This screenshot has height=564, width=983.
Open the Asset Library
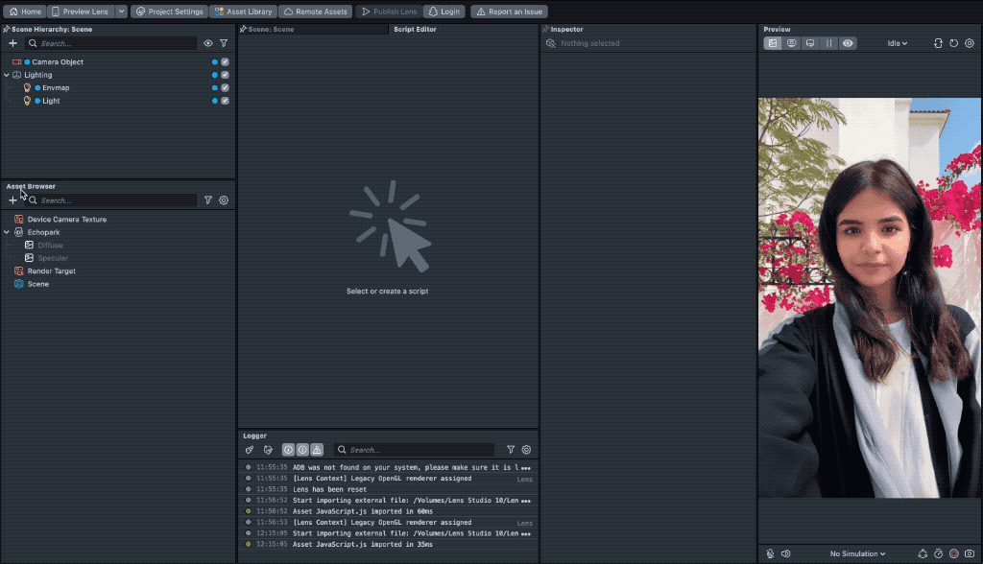244,12
